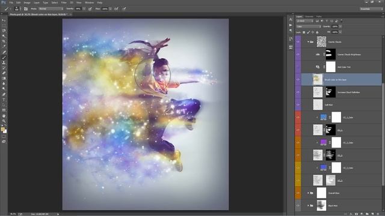The height and width of the screenshot is (216, 385).
Task: Expand the Black Mist group
Action: (308, 205)
